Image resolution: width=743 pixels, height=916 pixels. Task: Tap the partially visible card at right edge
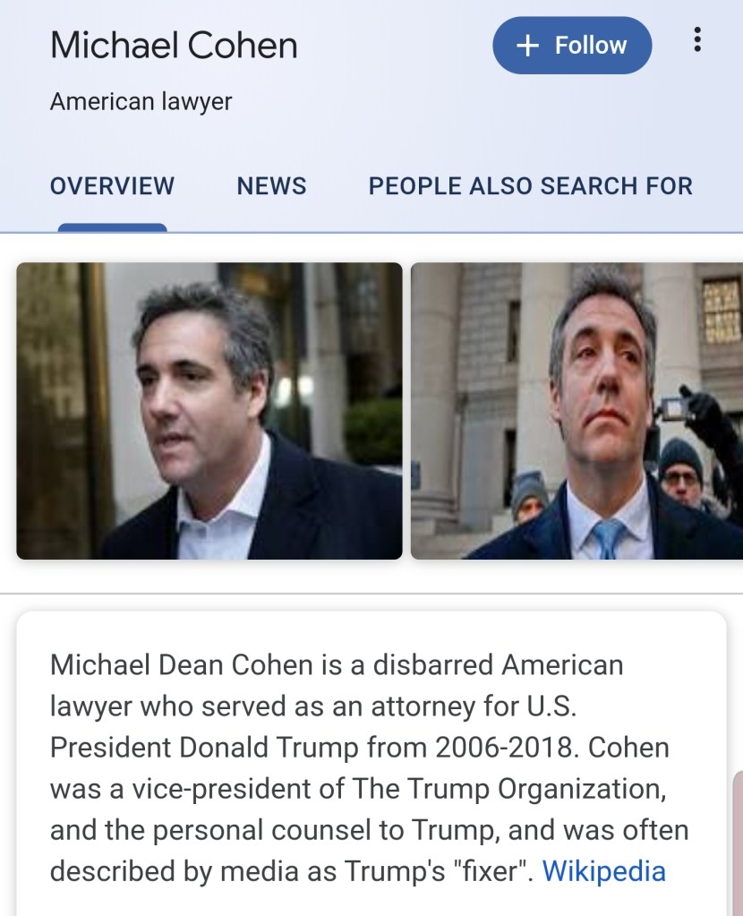pyautogui.click(x=738, y=843)
